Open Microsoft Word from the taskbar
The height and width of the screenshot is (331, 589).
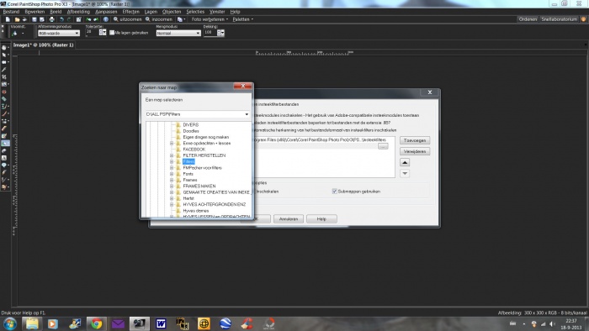click(x=161, y=323)
